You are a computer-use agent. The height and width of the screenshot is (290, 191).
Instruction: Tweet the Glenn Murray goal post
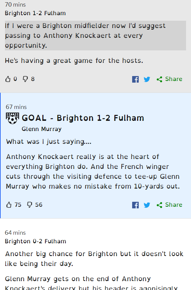click(x=147, y=205)
